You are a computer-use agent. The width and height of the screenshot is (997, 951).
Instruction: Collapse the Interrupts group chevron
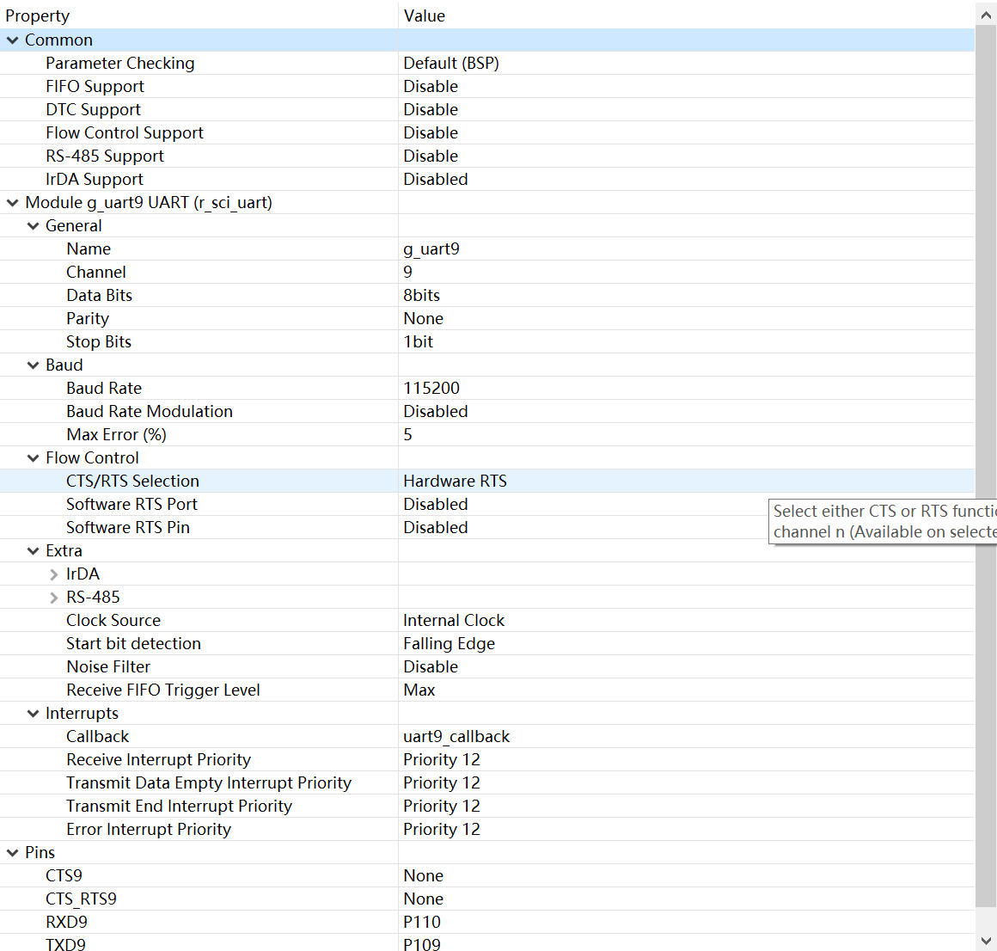[33, 714]
